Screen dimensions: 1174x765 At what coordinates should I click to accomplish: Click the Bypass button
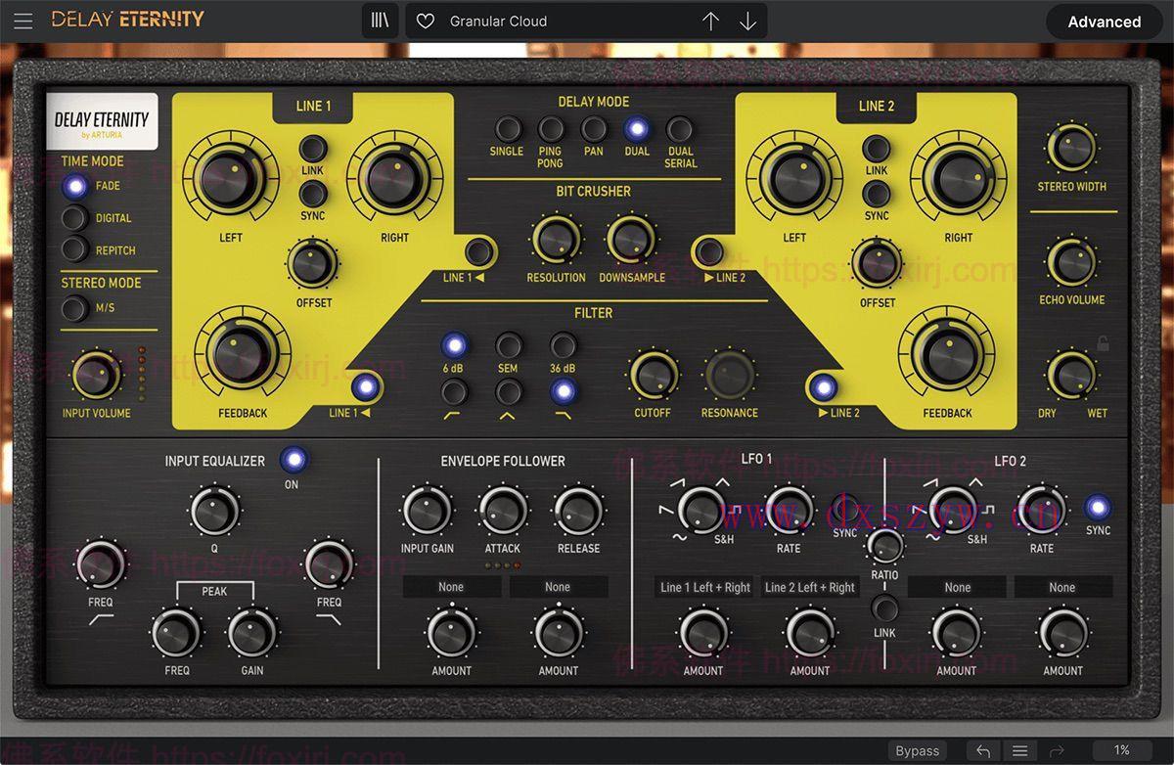pyautogui.click(x=918, y=750)
